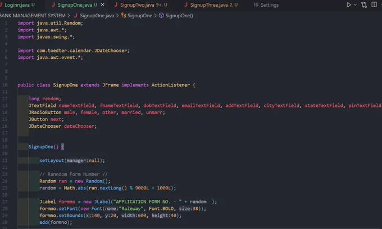
Task: Click 'emailTextField' variable name
Action: pos(201,105)
